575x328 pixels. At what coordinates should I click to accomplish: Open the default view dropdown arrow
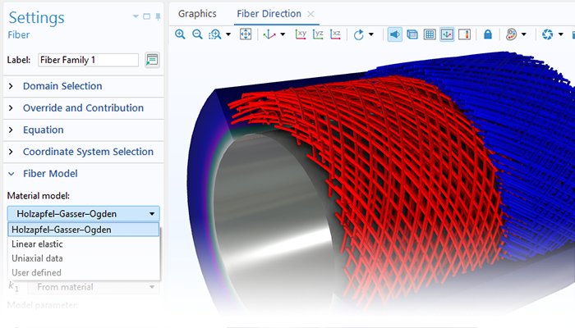[x=283, y=34]
